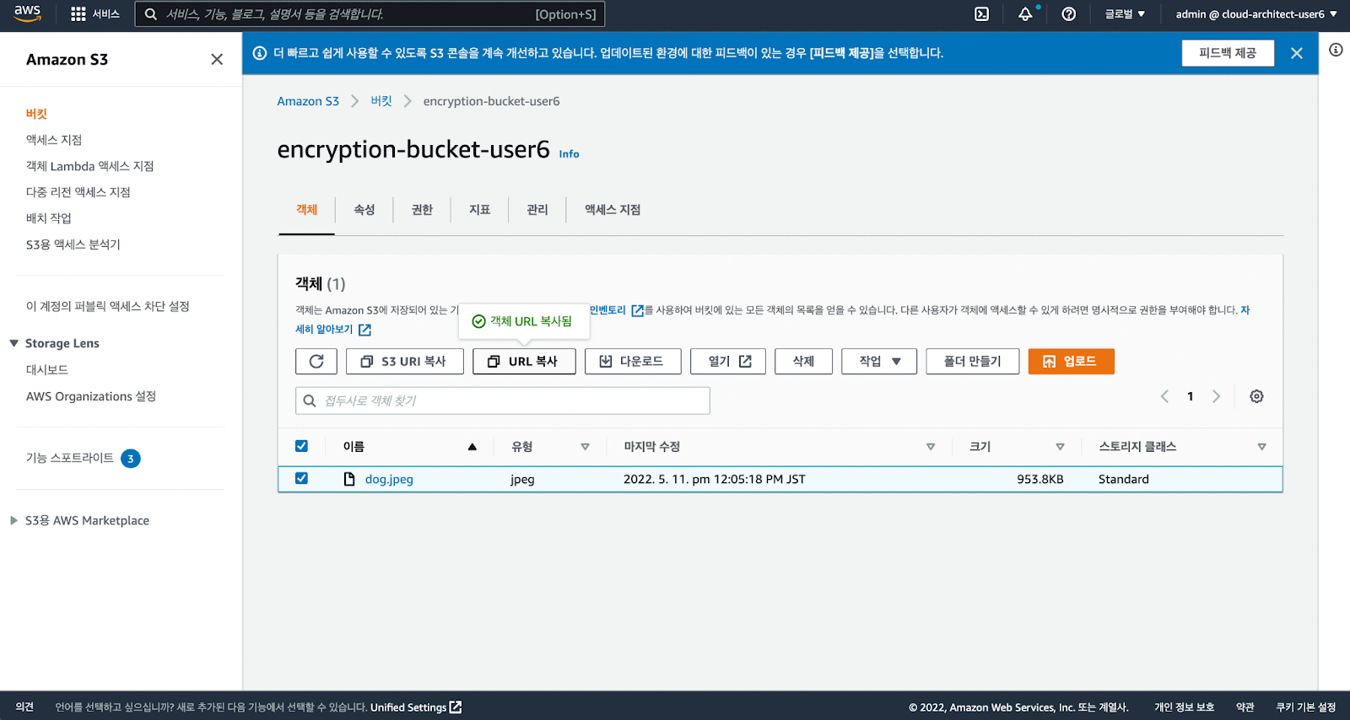Open Storage Lens 대시보드
This screenshot has width=1350, height=720.
pos(47,370)
